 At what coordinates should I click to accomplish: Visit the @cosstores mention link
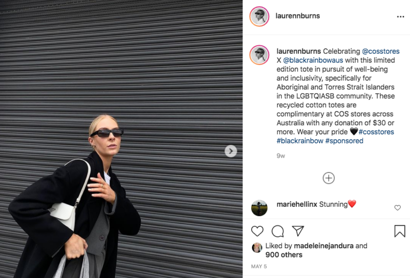[x=380, y=51]
